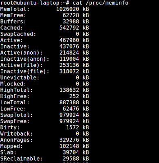159x163 pixels.
Task: Click the Slab label
Action: click(x=8, y=153)
